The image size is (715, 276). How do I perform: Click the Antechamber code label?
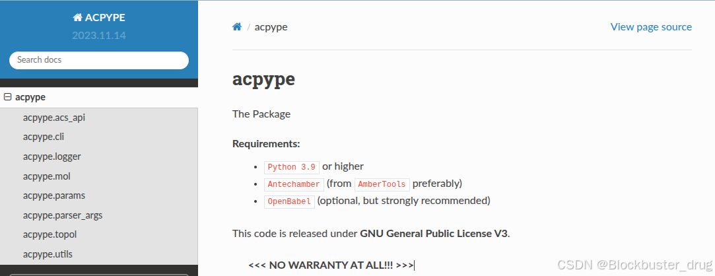pos(294,184)
